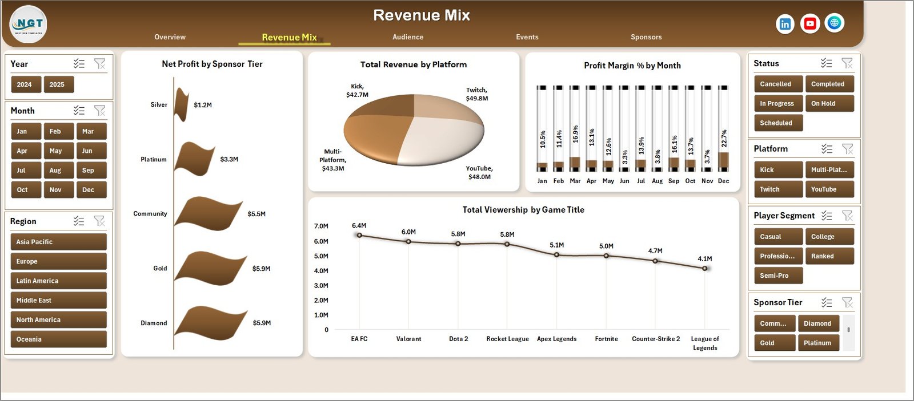
Task: Select On Hold status filter
Action: click(x=829, y=103)
